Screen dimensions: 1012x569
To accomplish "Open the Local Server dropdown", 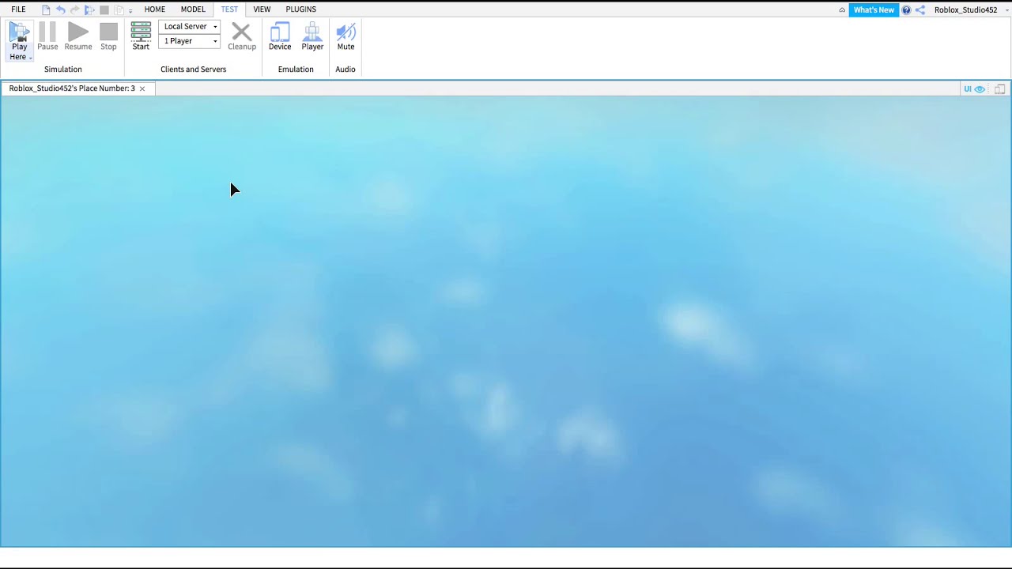I will [190, 26].
